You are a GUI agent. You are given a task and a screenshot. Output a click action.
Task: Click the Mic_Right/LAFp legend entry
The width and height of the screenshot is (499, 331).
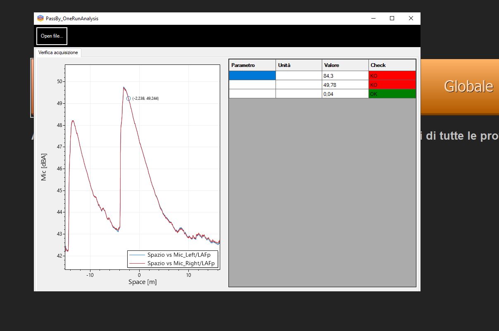tap(181, 263)
